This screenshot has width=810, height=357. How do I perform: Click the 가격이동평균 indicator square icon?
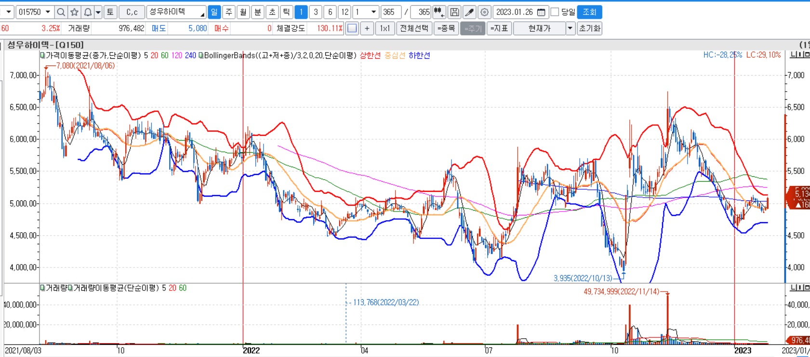pyautogui.click(x=42, y=55)
